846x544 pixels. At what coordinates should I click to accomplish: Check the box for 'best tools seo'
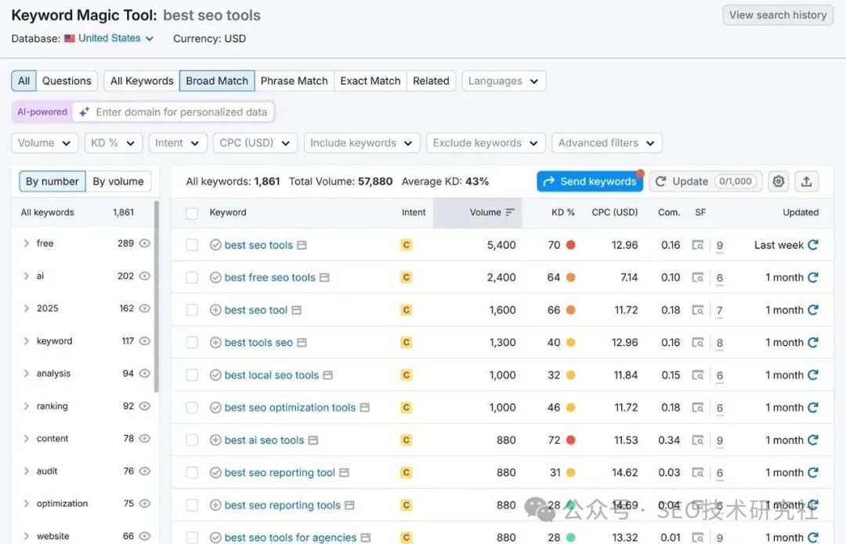coord(192,342)
